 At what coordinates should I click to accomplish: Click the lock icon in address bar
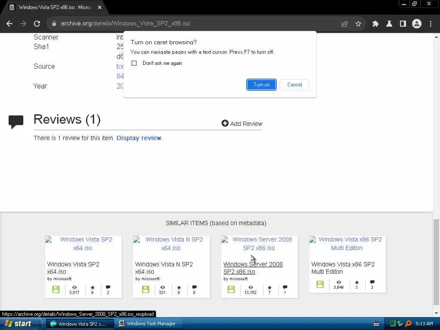click(x=54, y=24)
